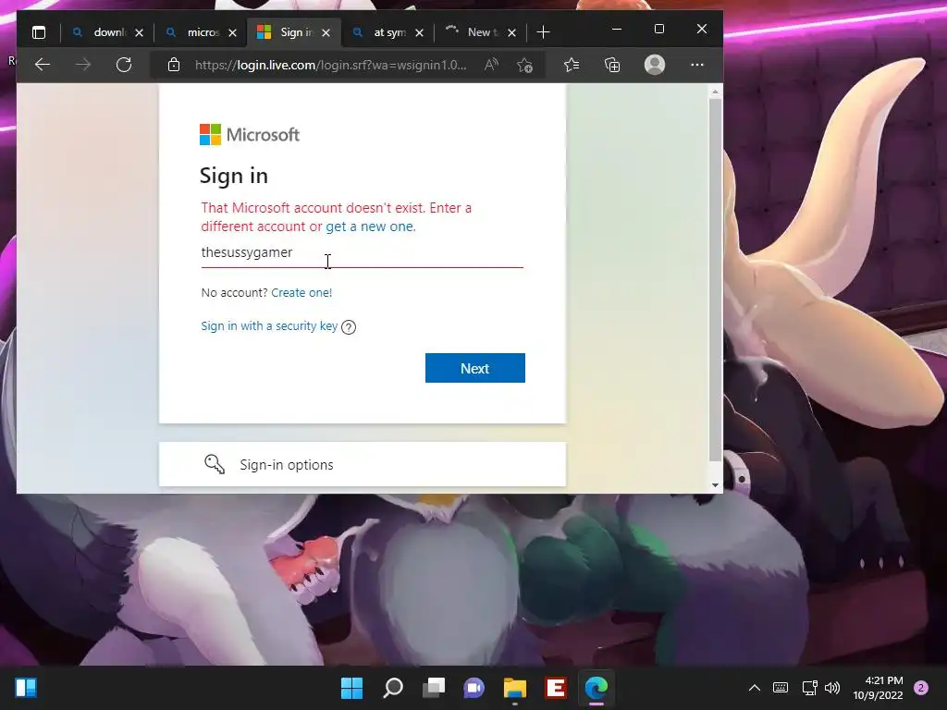The width and height of the screenshot is (947, 710).
Task: Minimize the Edge window
Action: point(617,29)
